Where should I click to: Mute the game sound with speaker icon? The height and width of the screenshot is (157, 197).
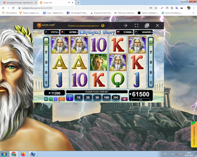[x=46, y=99]
